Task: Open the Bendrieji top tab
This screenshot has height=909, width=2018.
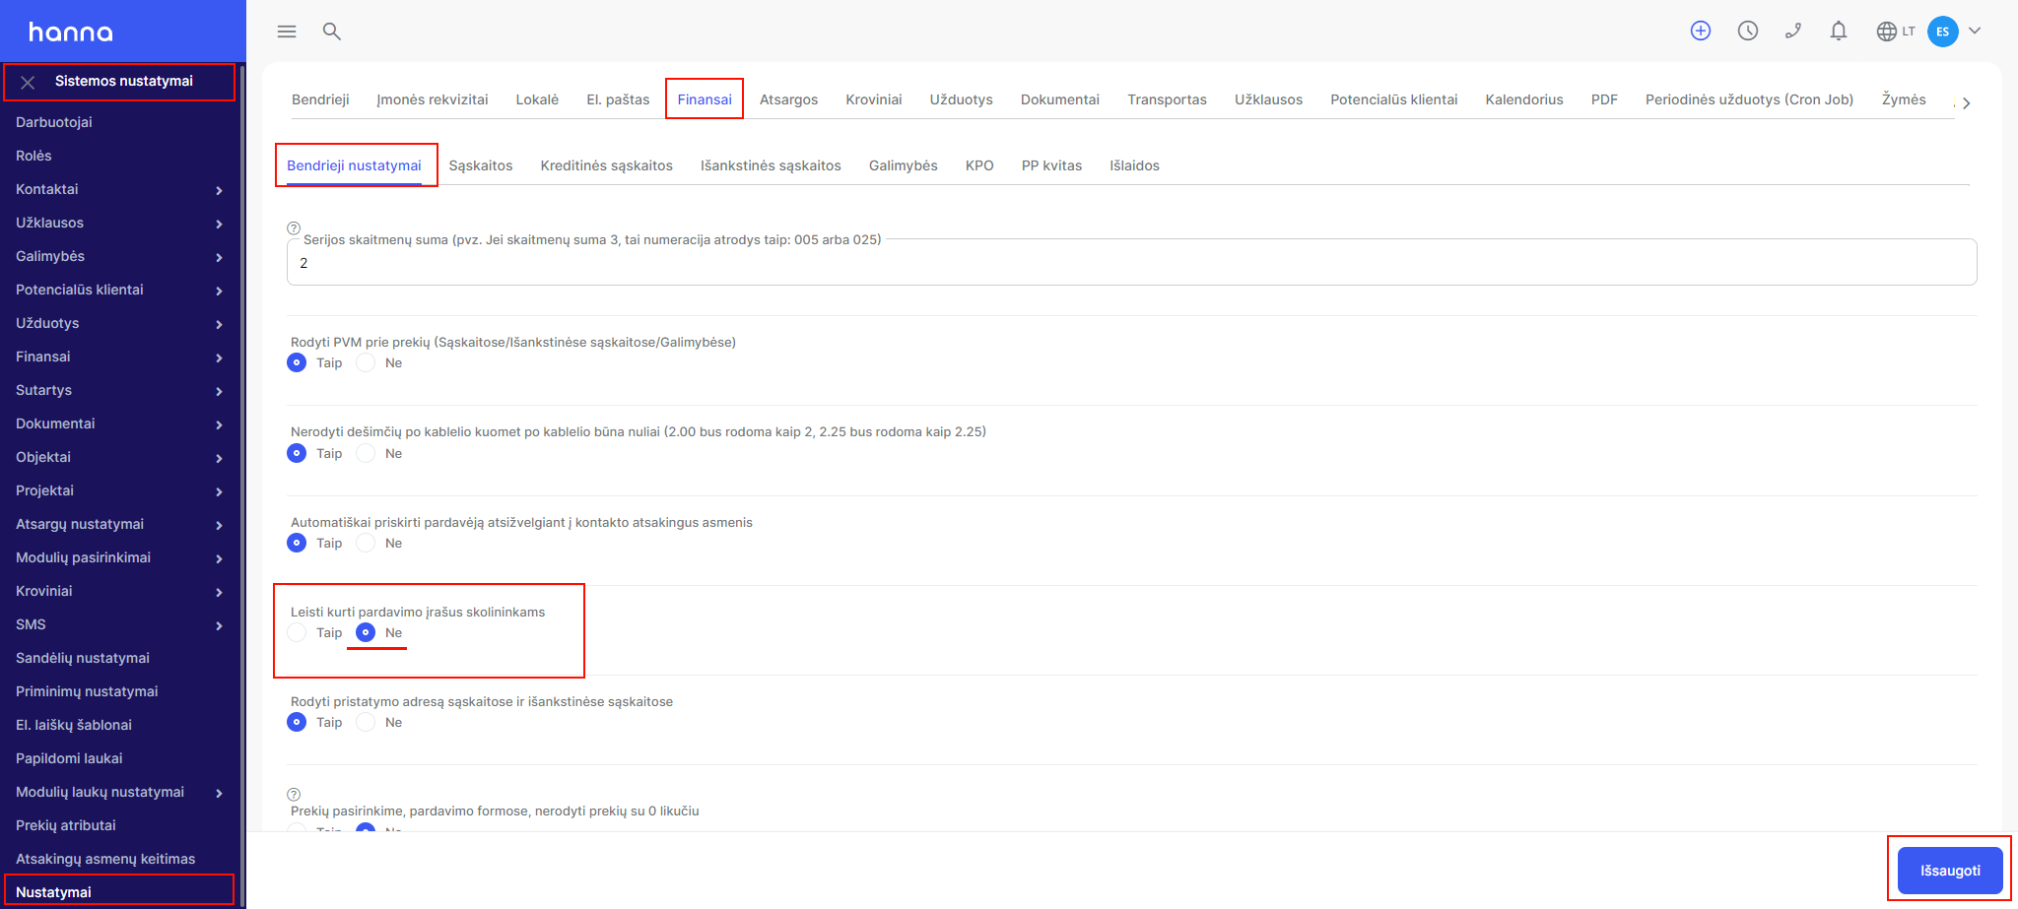Action: tap(320, 99)
